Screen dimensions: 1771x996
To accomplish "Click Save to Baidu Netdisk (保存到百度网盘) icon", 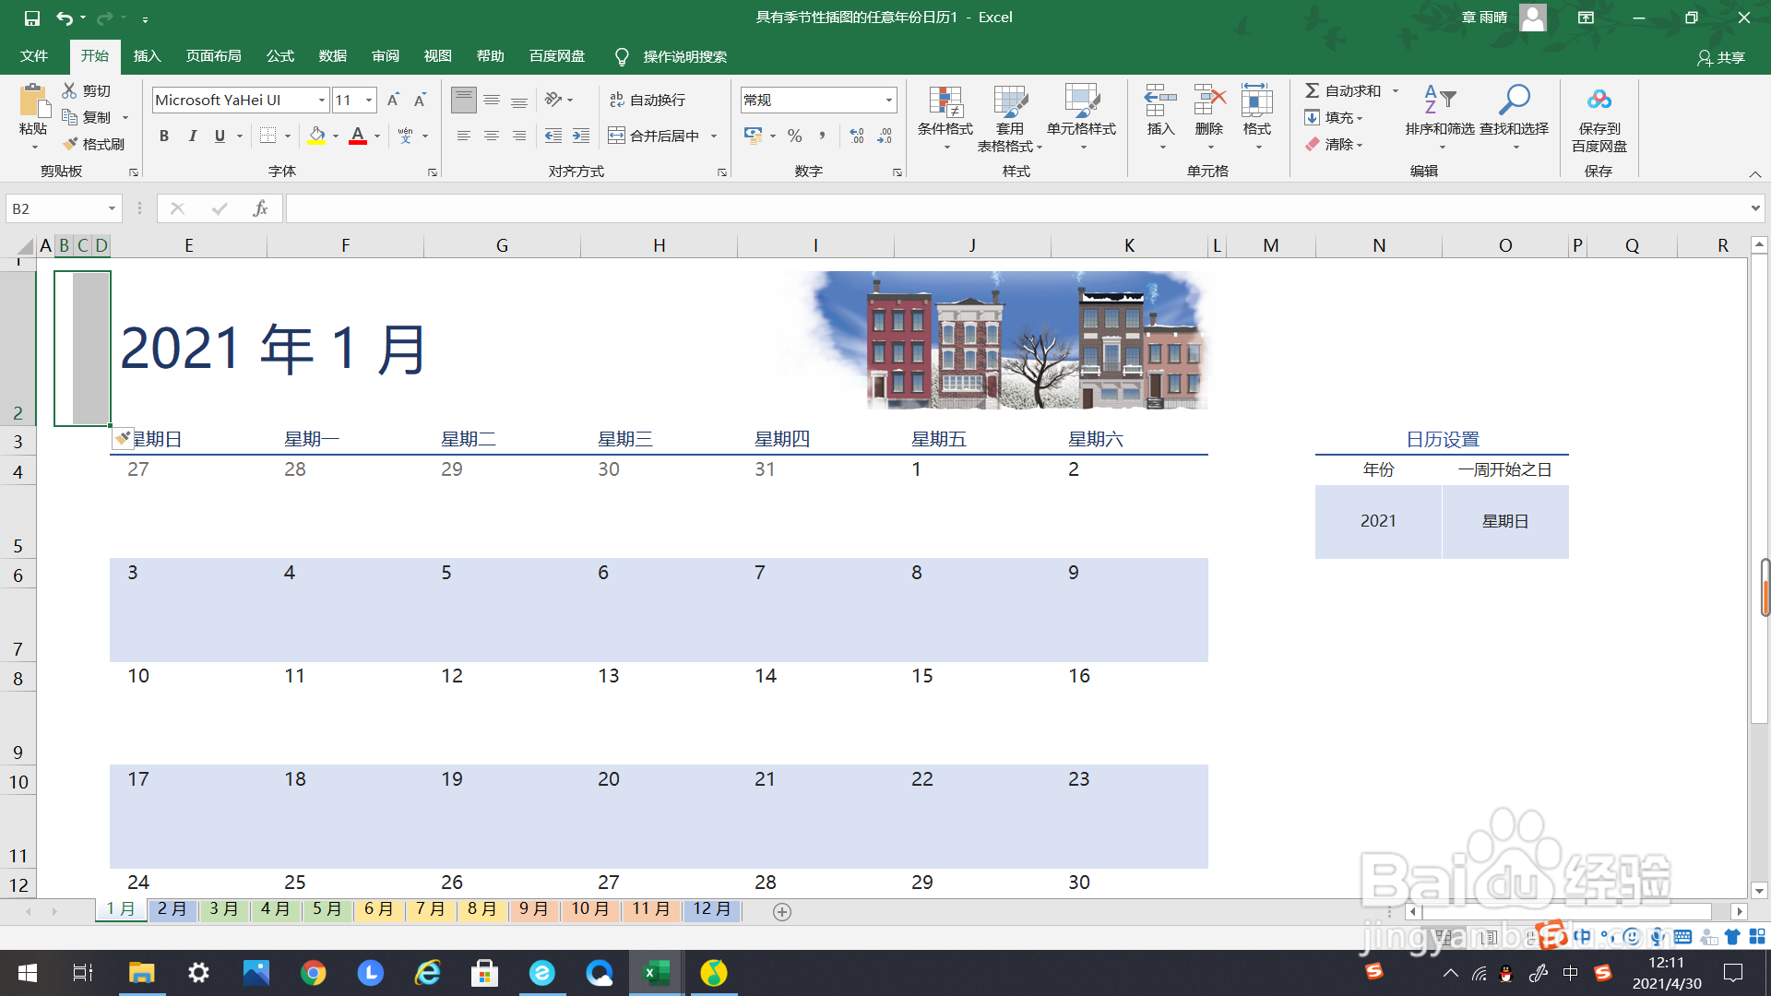I will click(x=1599, y=100).
